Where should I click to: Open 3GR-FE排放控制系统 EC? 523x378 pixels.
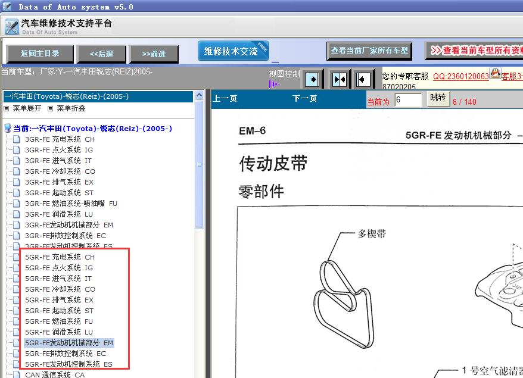(x=66, y=236)
